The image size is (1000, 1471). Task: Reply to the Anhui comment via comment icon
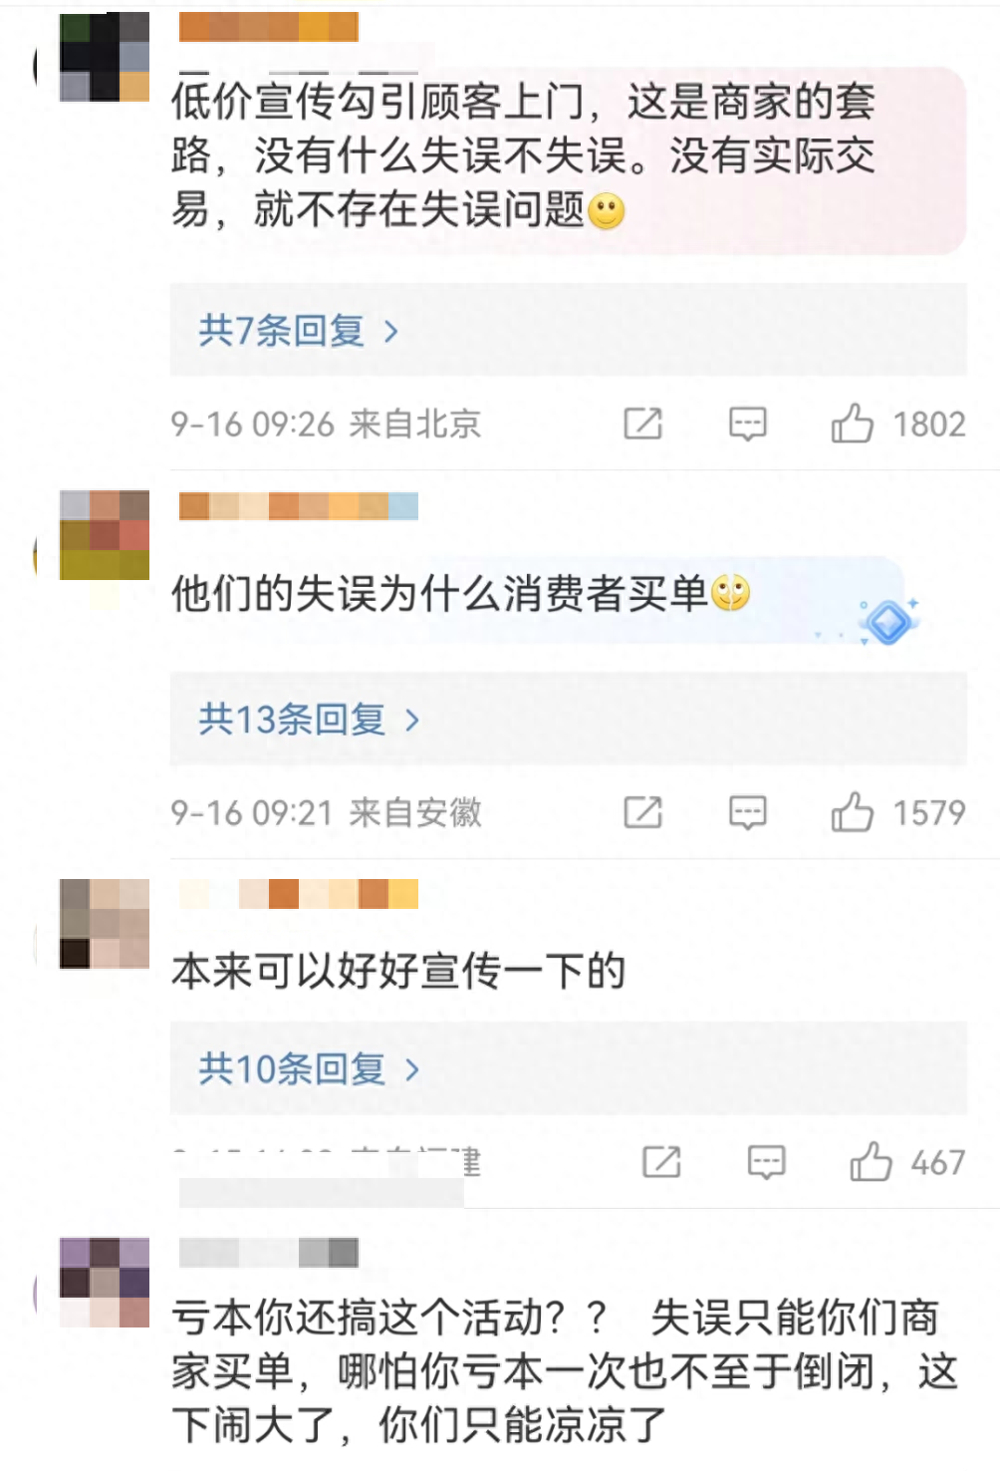747,812
